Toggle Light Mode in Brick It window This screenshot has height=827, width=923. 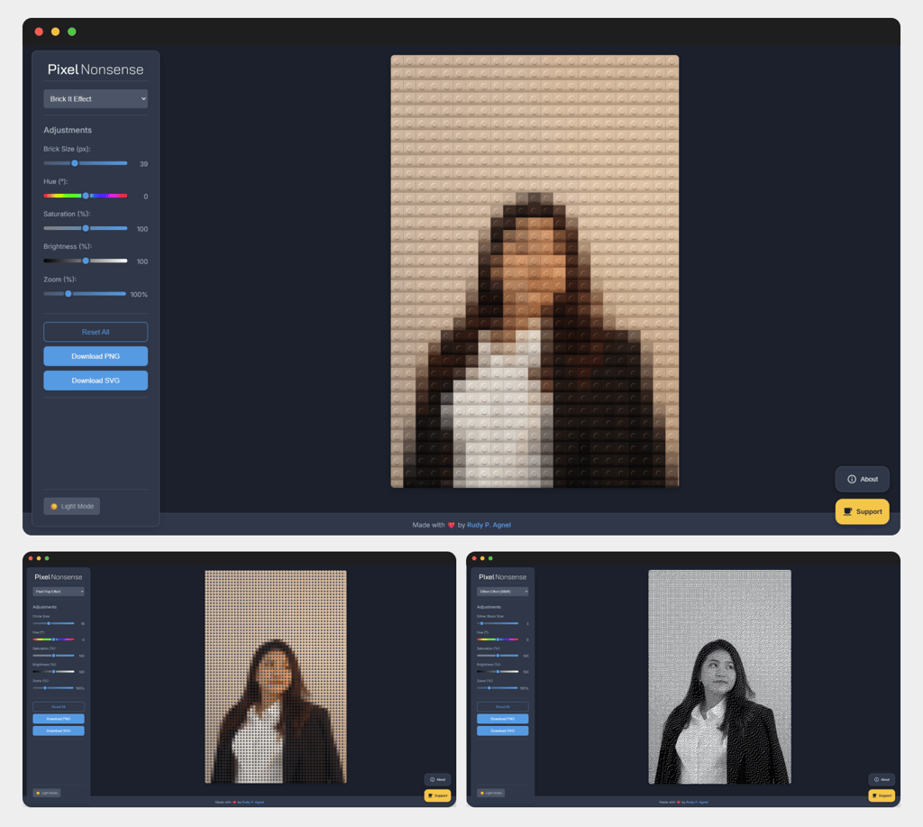pyautogui.click(x=72, y=506)
